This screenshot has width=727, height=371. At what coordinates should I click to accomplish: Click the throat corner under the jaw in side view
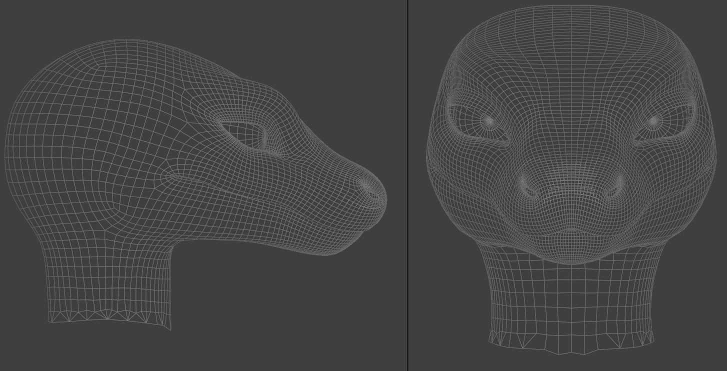pyautogui.click(x=172, y=245)
